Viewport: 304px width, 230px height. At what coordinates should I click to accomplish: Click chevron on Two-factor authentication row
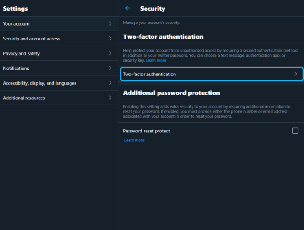[295, 74]
